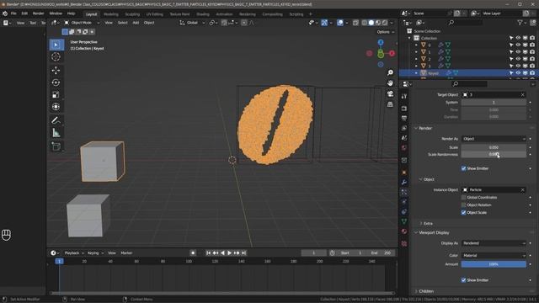The image size is (539, 303).
Task: Switch to the Layout workspace tab
Action: (x=91, y=14)
